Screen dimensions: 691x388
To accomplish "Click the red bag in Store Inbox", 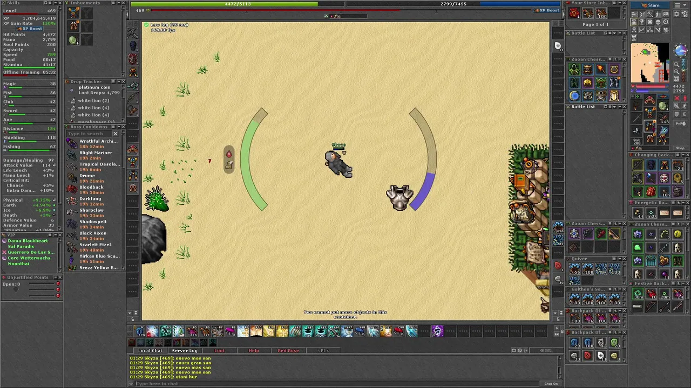I will tap(574, 12).
